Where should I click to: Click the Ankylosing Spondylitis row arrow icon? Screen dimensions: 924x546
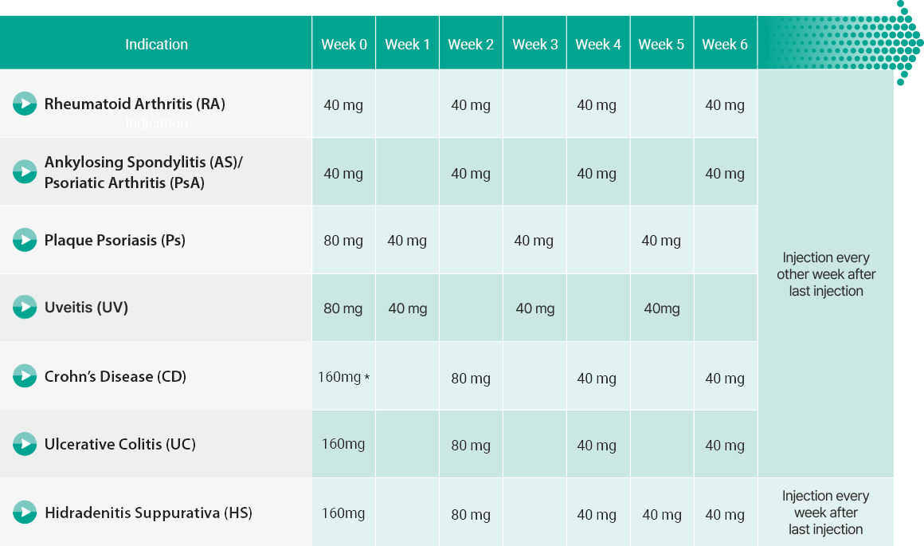pos(25,172)
